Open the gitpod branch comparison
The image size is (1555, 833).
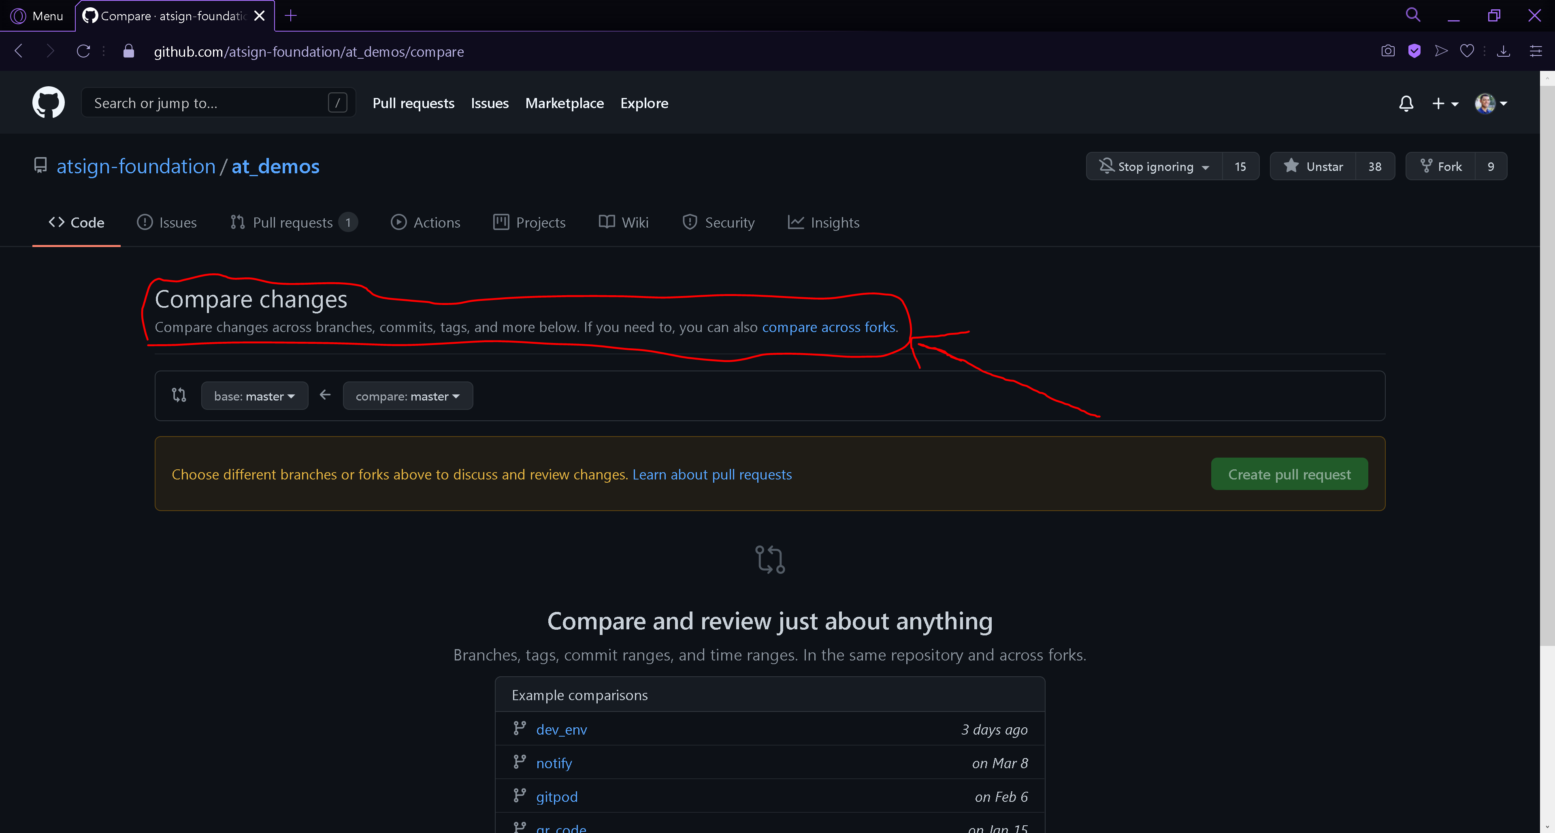pos(556,797)
